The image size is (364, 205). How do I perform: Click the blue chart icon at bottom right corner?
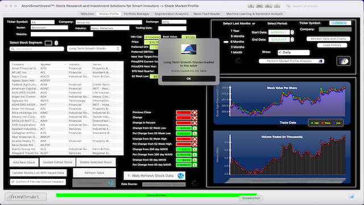(x=351, y=196)
